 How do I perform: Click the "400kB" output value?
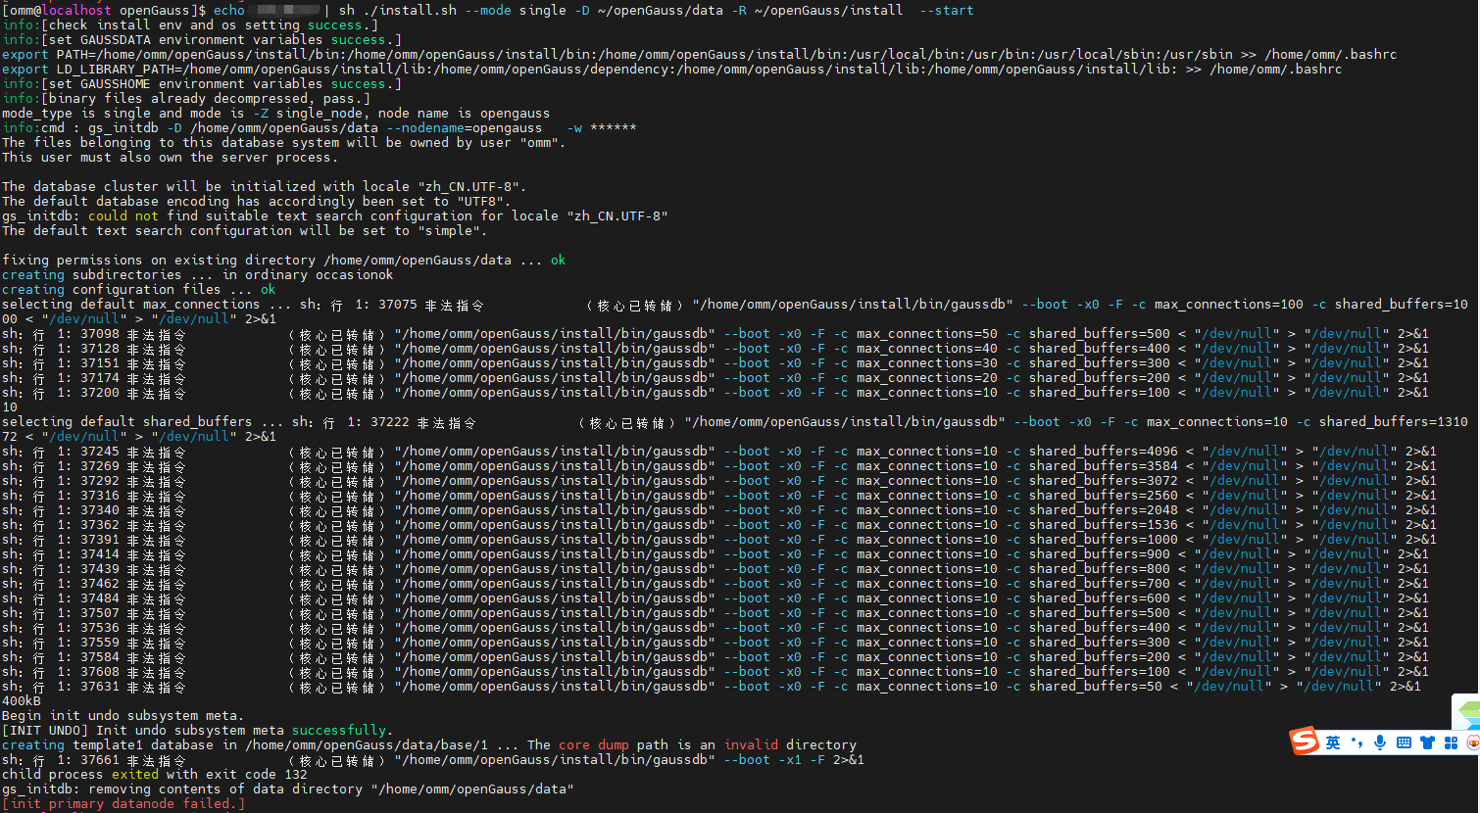tap(22, 700)
